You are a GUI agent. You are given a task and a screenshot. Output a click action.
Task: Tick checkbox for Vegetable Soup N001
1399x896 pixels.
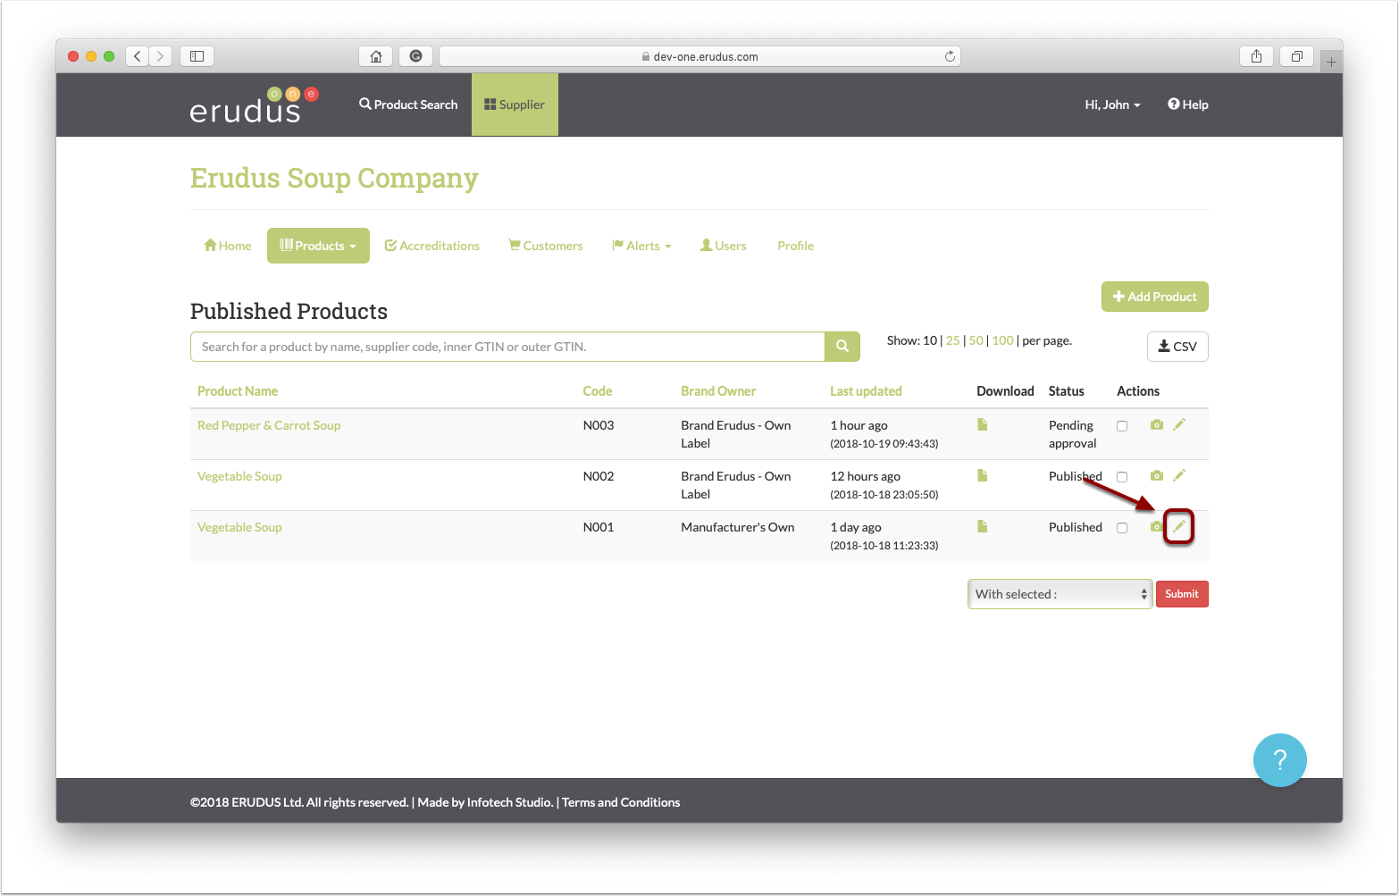tap(1122, 528)
